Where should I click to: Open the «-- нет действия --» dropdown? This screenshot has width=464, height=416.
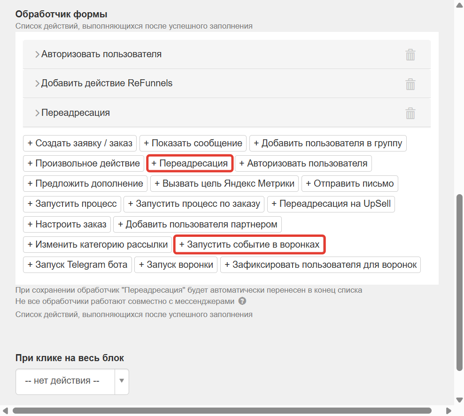(72, 381)
